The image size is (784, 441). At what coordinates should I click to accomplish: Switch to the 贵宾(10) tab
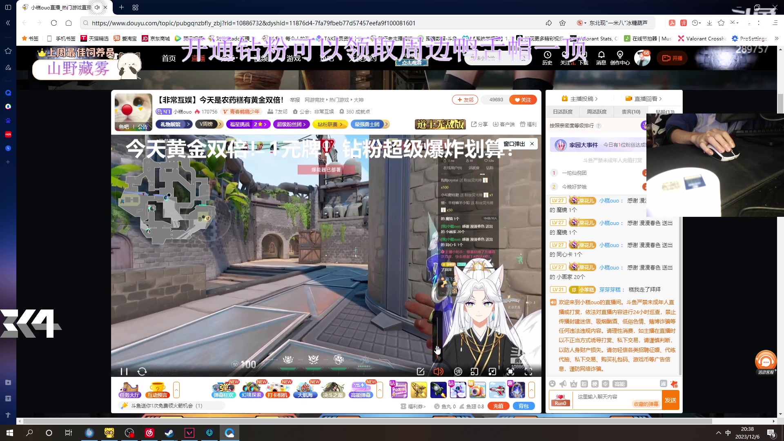click(631, 111)
